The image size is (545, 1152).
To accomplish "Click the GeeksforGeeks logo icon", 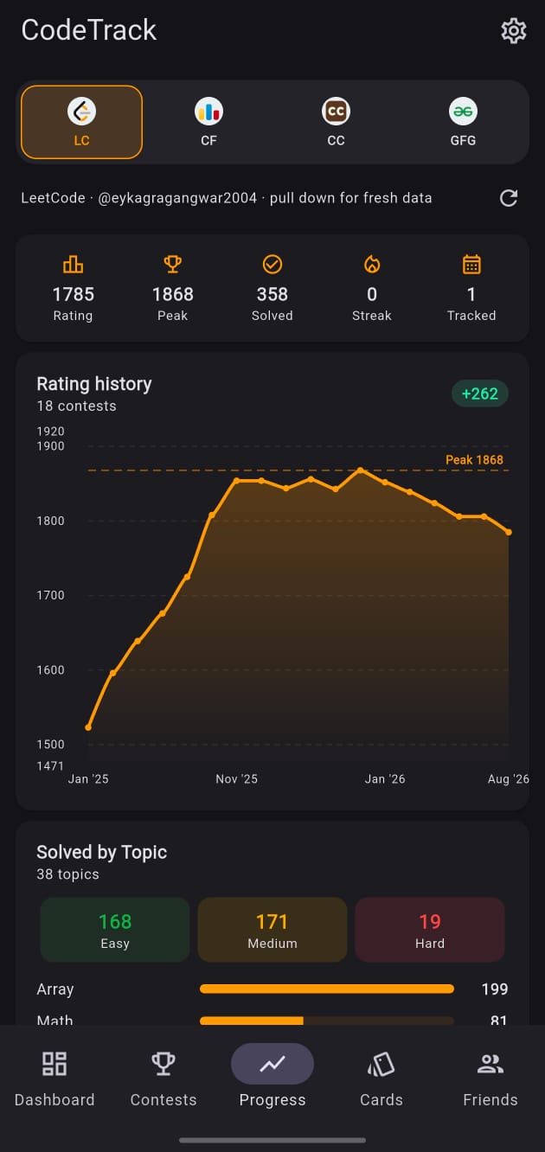I will 463,111.
